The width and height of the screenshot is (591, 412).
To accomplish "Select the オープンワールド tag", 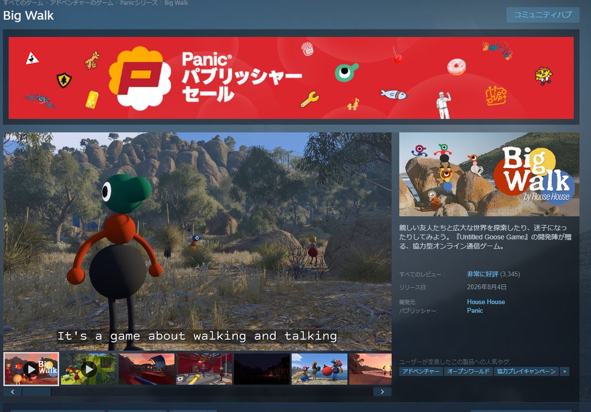I will [x=468, y=371].
